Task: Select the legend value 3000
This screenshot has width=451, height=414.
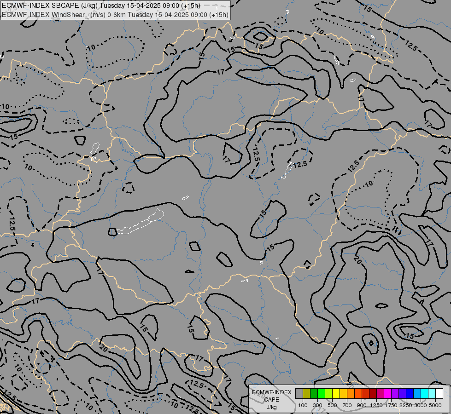Action: (x=421, y=405)
